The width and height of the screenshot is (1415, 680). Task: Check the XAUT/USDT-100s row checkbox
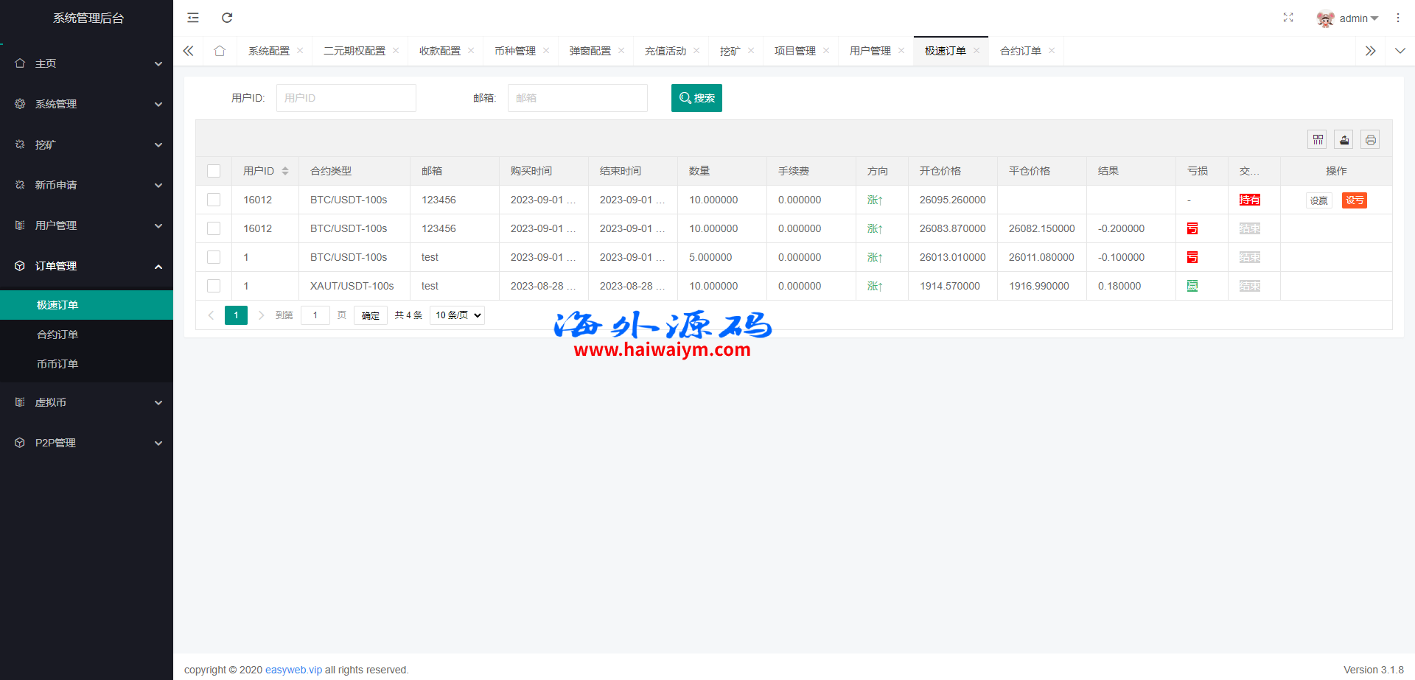pyautogui.click(x=214, y=286)
